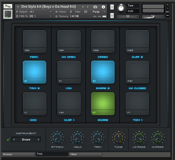Hit the C1 Kick pad
This screenshot has height=160, width=175.
point(34,104)
